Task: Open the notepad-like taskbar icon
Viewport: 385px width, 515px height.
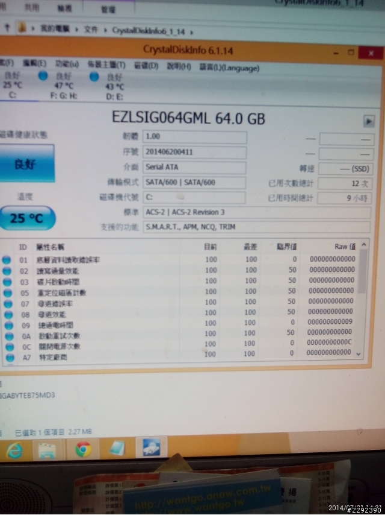Action: tap(117, 448)
